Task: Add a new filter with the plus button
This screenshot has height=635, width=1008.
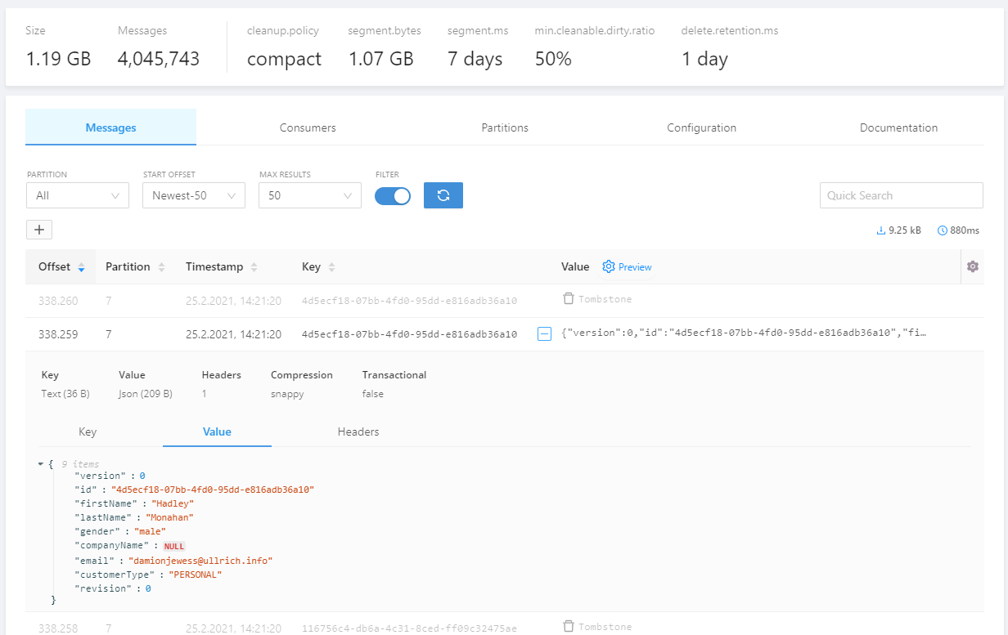Action: (x=38, y=230)
